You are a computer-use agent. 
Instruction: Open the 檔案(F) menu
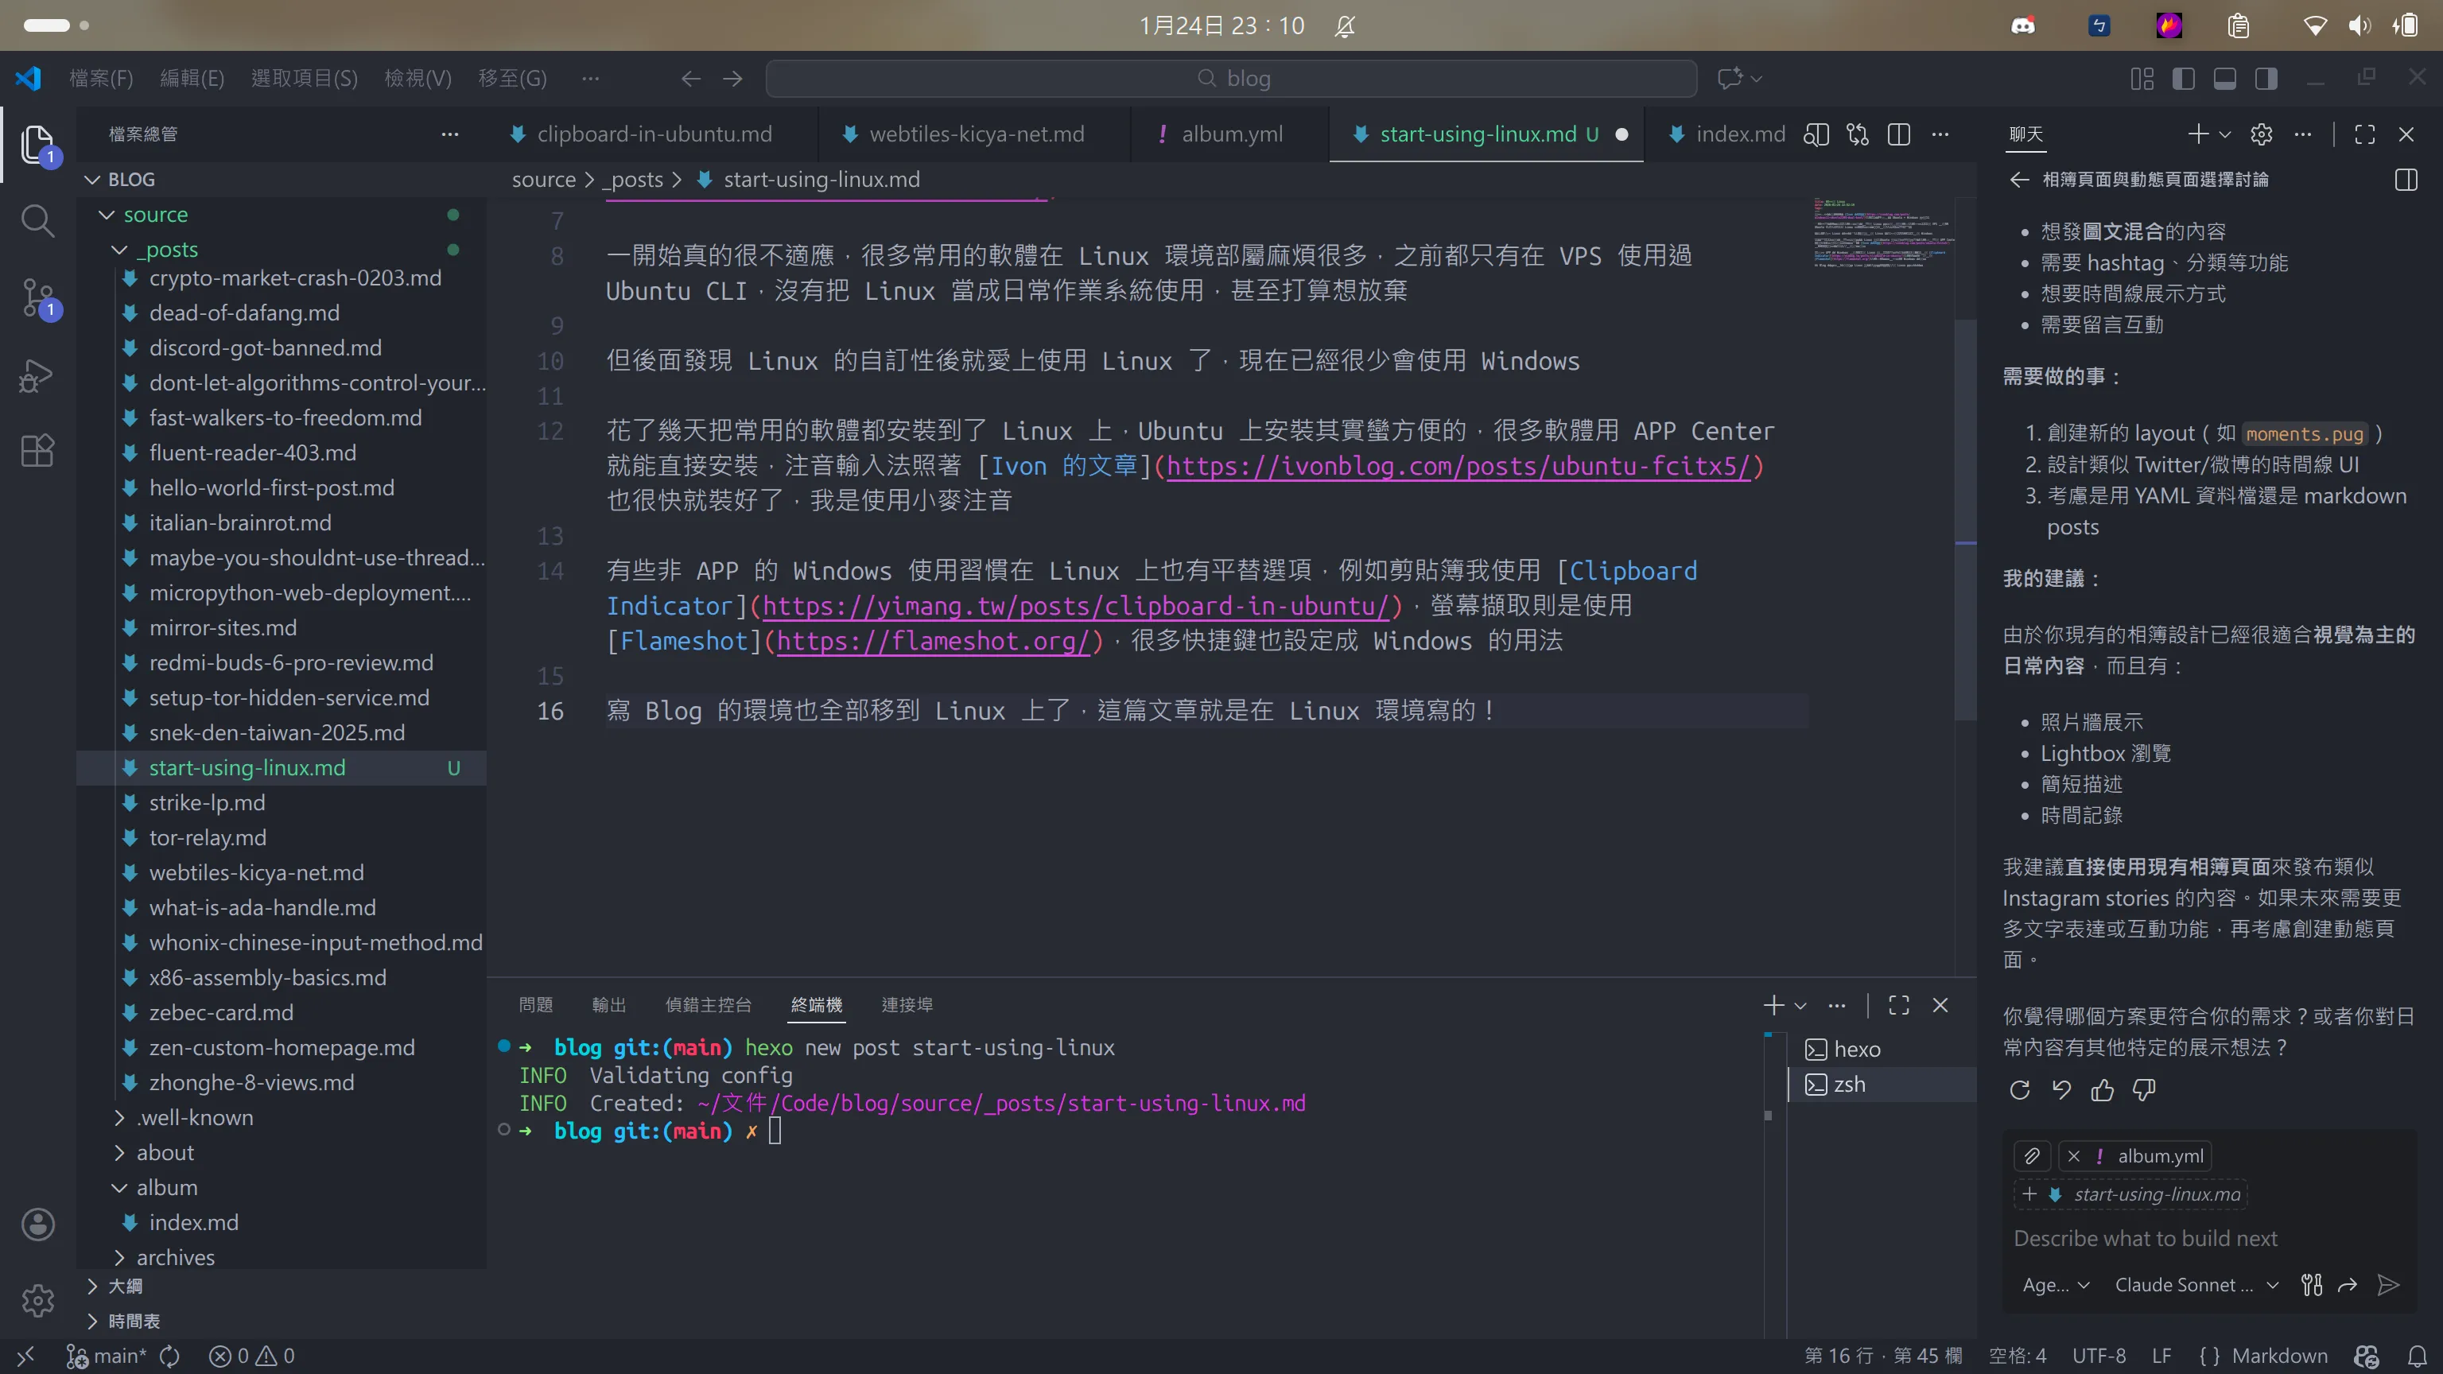point(100,79)
